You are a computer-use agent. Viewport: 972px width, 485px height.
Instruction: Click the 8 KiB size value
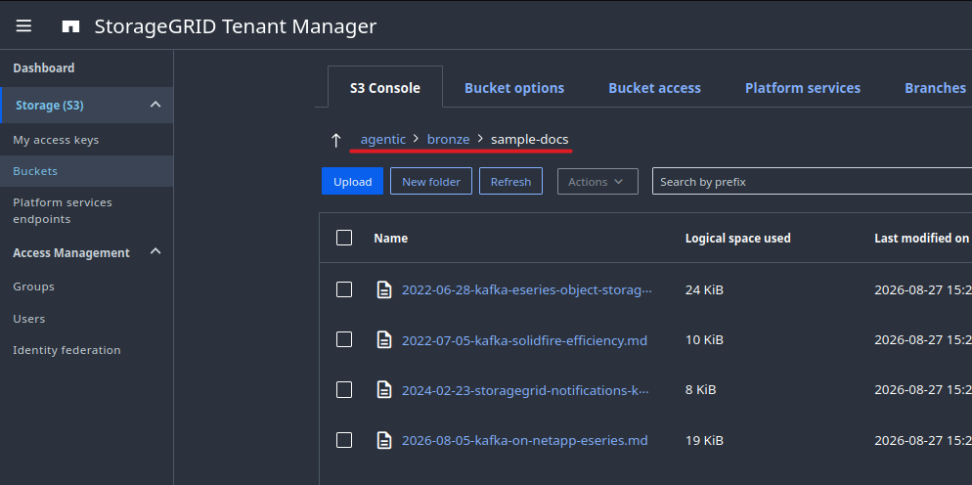(x=700, y=390)
